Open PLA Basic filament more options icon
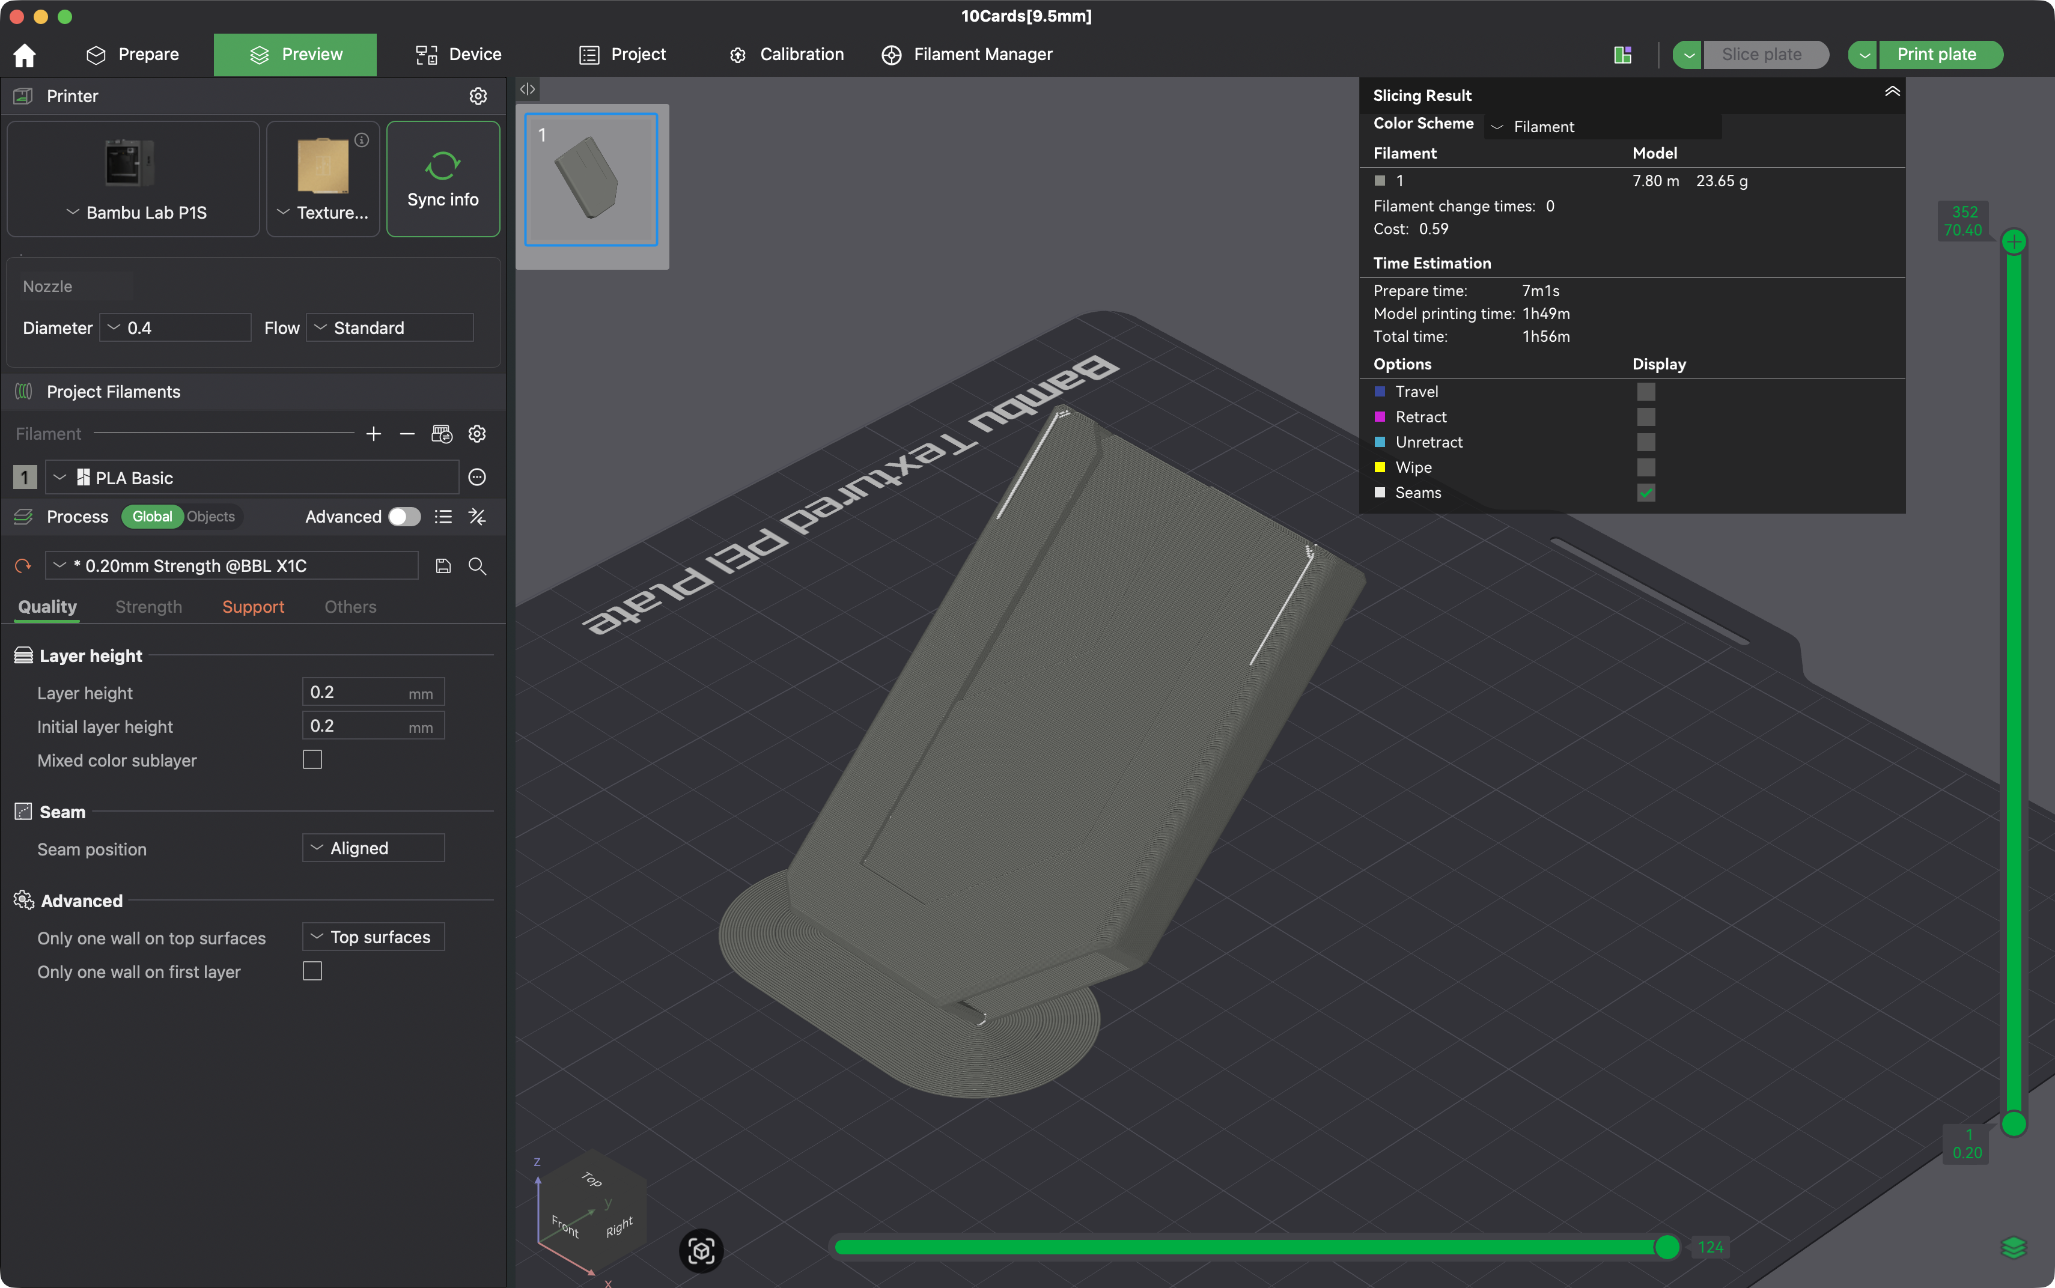This screenshot has width=2055, height=1288. click(477, 477)
